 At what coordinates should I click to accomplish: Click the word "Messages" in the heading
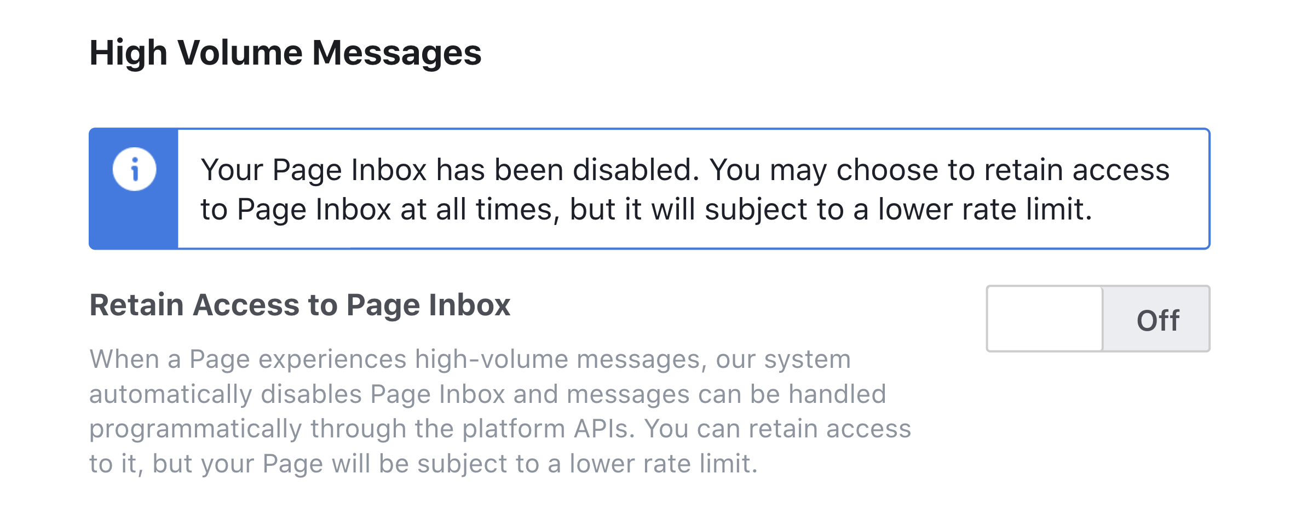(x=396, y=53)
